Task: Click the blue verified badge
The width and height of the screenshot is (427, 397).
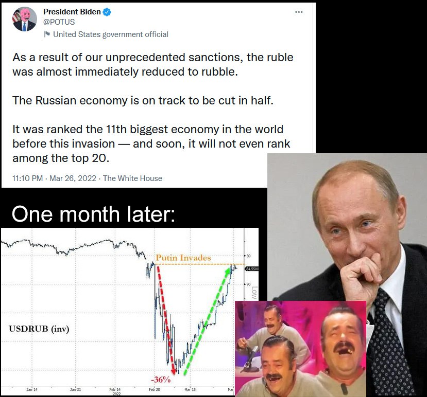Action: click(107, 12)
